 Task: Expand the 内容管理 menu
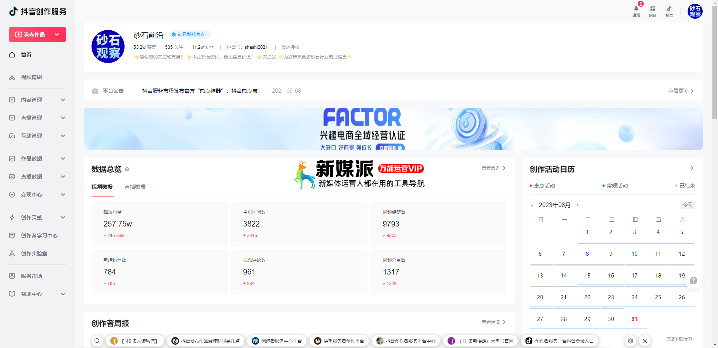[63, 100]
